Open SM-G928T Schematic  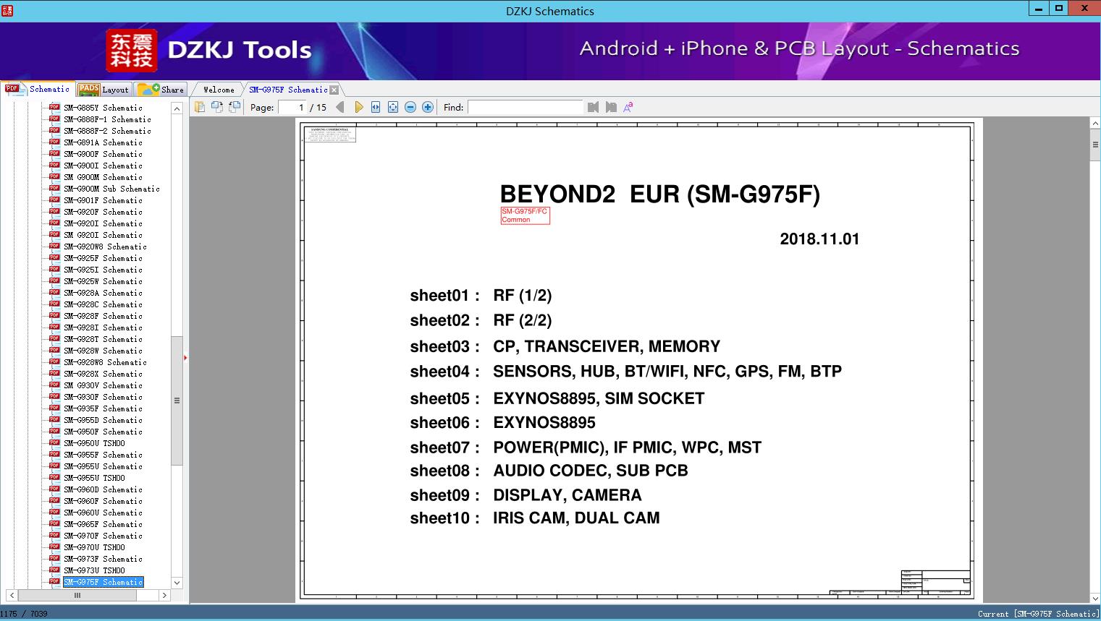tap(103, 339)
